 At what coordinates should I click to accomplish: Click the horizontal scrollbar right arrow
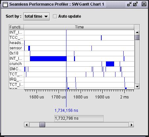(x=131, y=125)
